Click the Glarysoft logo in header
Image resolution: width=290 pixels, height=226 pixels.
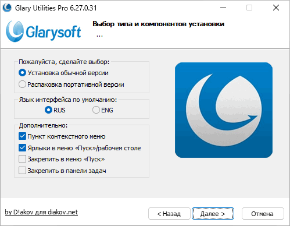[44, 31]
